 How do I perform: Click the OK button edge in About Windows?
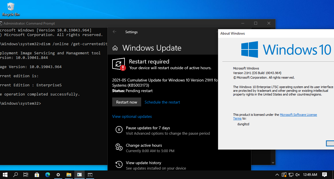click(x=330, y=144)
